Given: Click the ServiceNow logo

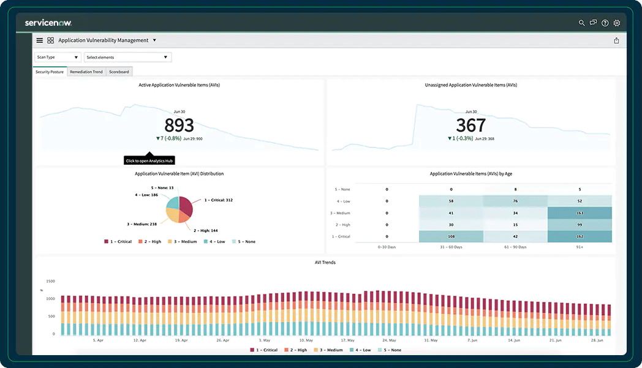Looking at the screenshot, I should click(x=47, y=22).
